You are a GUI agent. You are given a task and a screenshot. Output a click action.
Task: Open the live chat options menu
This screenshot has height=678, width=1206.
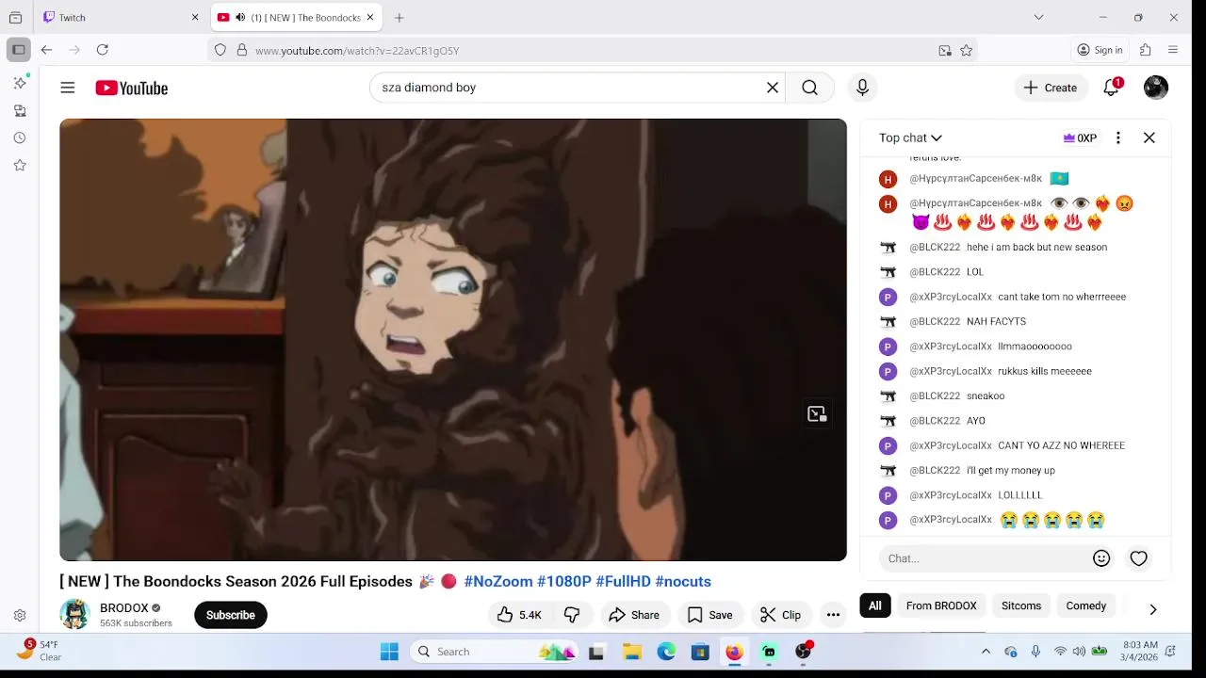click(1118, 137)
